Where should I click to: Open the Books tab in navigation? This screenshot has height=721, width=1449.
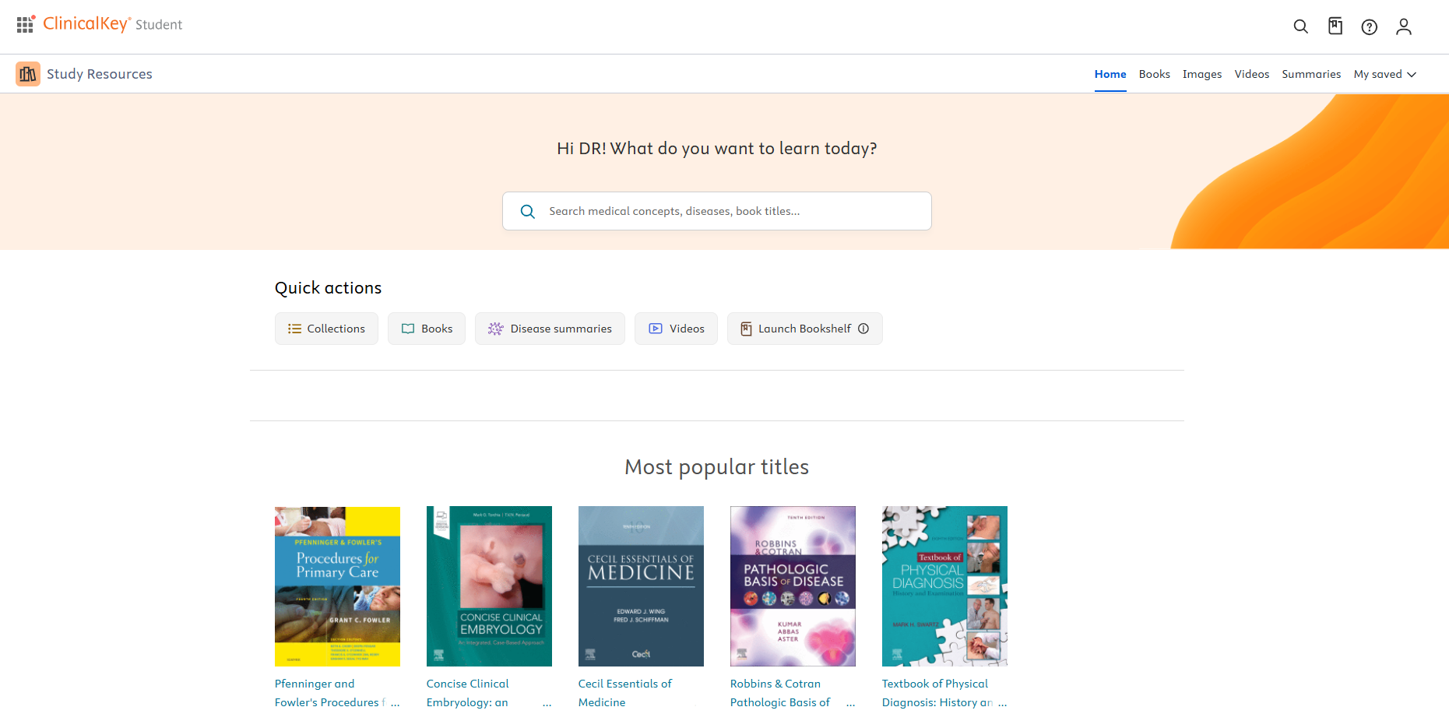pos(1154,74)
